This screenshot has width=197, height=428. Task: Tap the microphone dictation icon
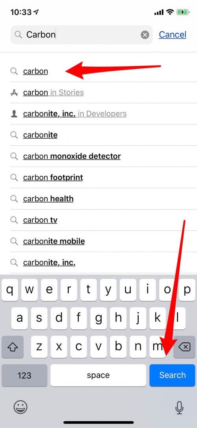[179, 407]
